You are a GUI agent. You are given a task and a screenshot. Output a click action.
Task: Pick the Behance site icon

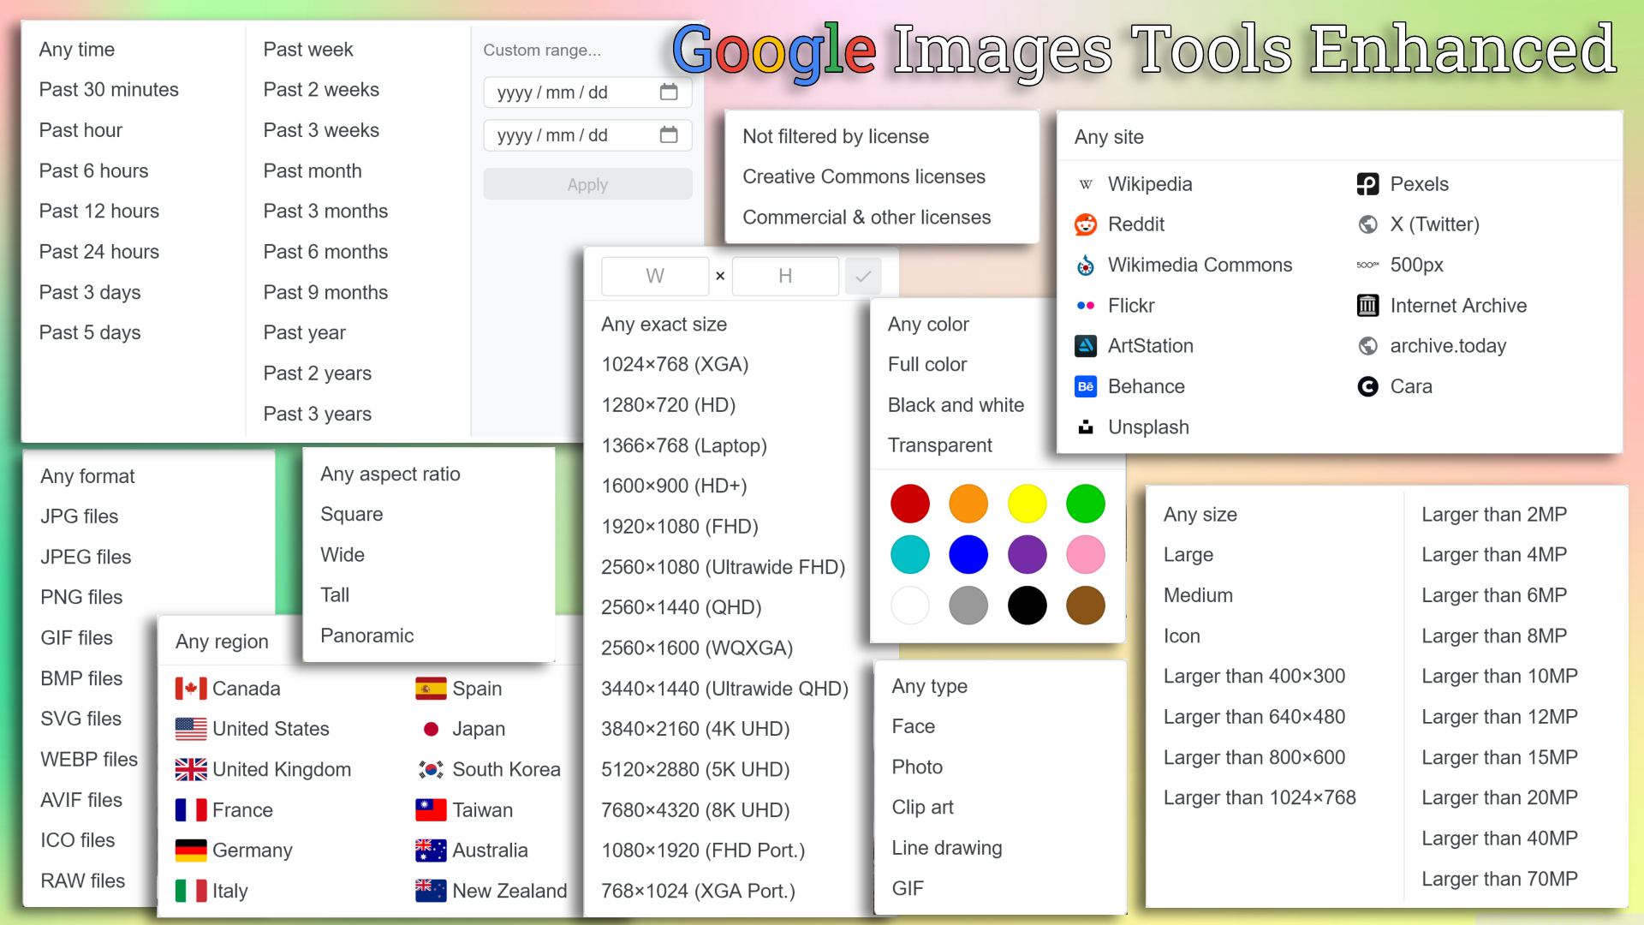[x=1085, y=386]
